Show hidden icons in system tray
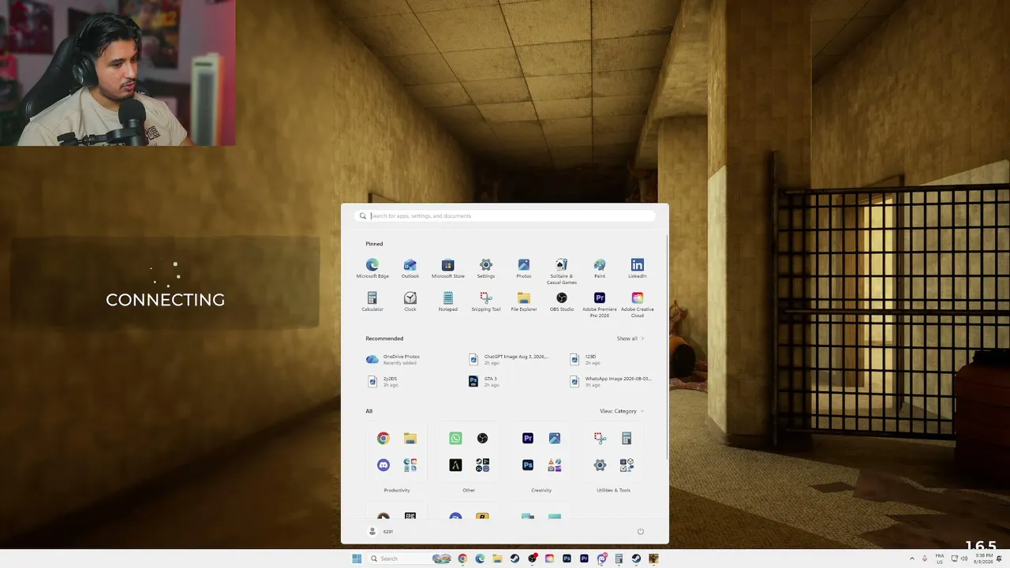Image resolution: width=1010 pixels, height=568 pixels. pos(912,559)
